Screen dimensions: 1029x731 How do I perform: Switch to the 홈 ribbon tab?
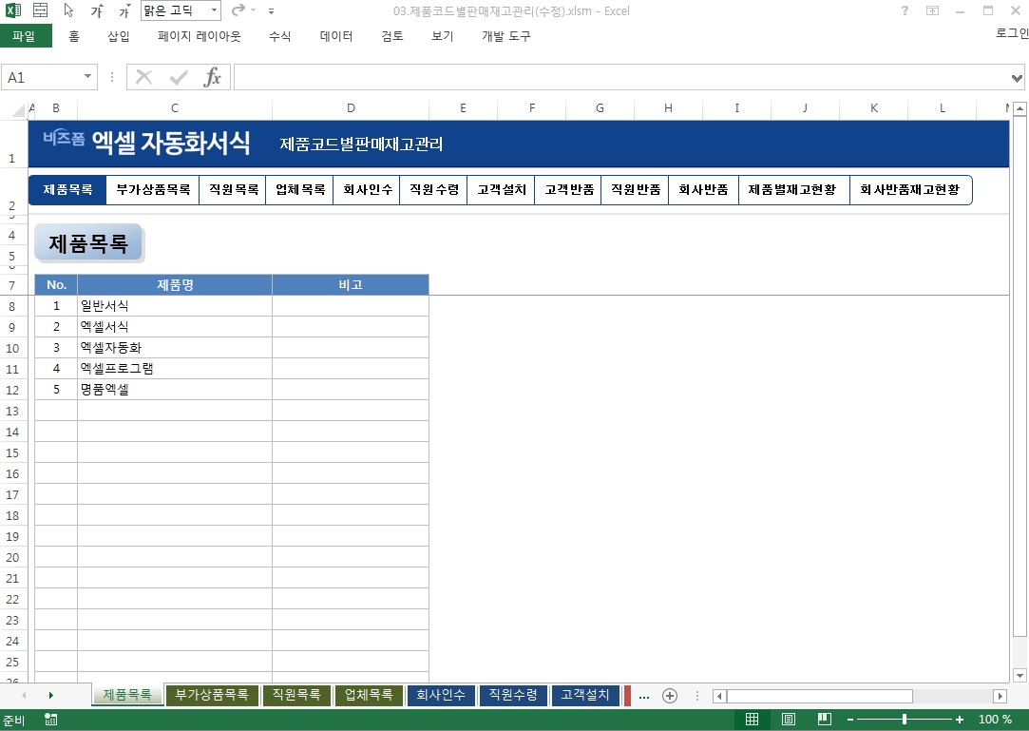pyautogui.click(x=74, y=36)
